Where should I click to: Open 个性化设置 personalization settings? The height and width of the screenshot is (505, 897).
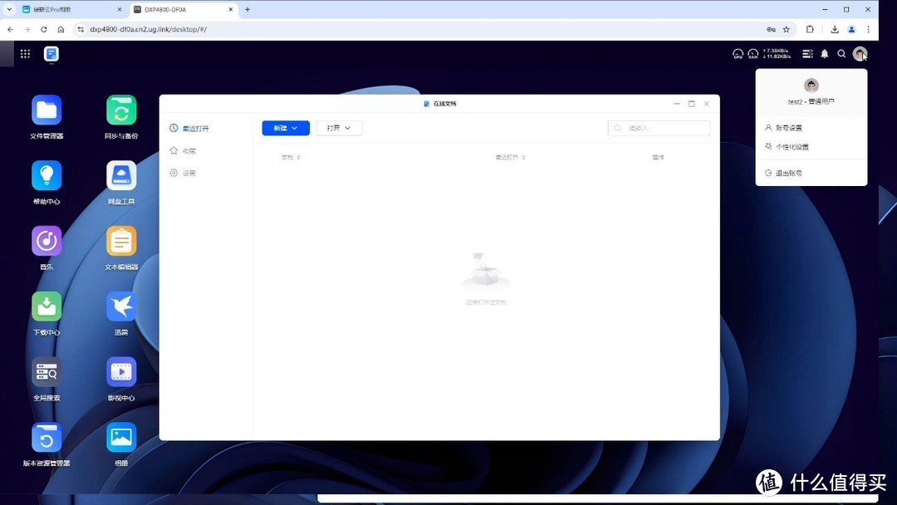[795, 145]
